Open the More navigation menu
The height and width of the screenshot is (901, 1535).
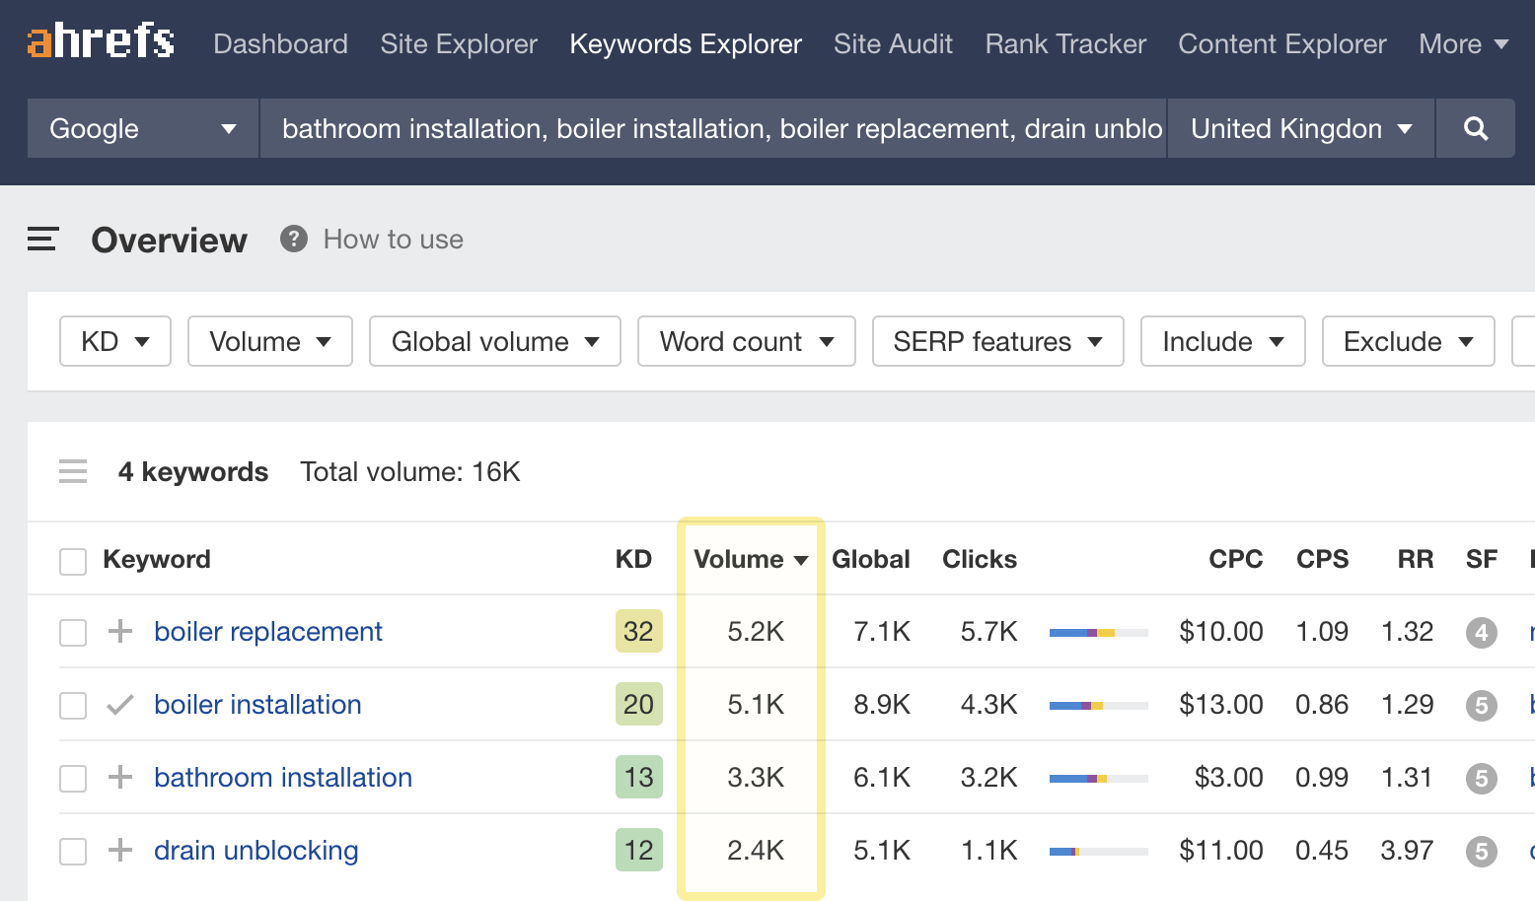click(x=1464, y=43)
